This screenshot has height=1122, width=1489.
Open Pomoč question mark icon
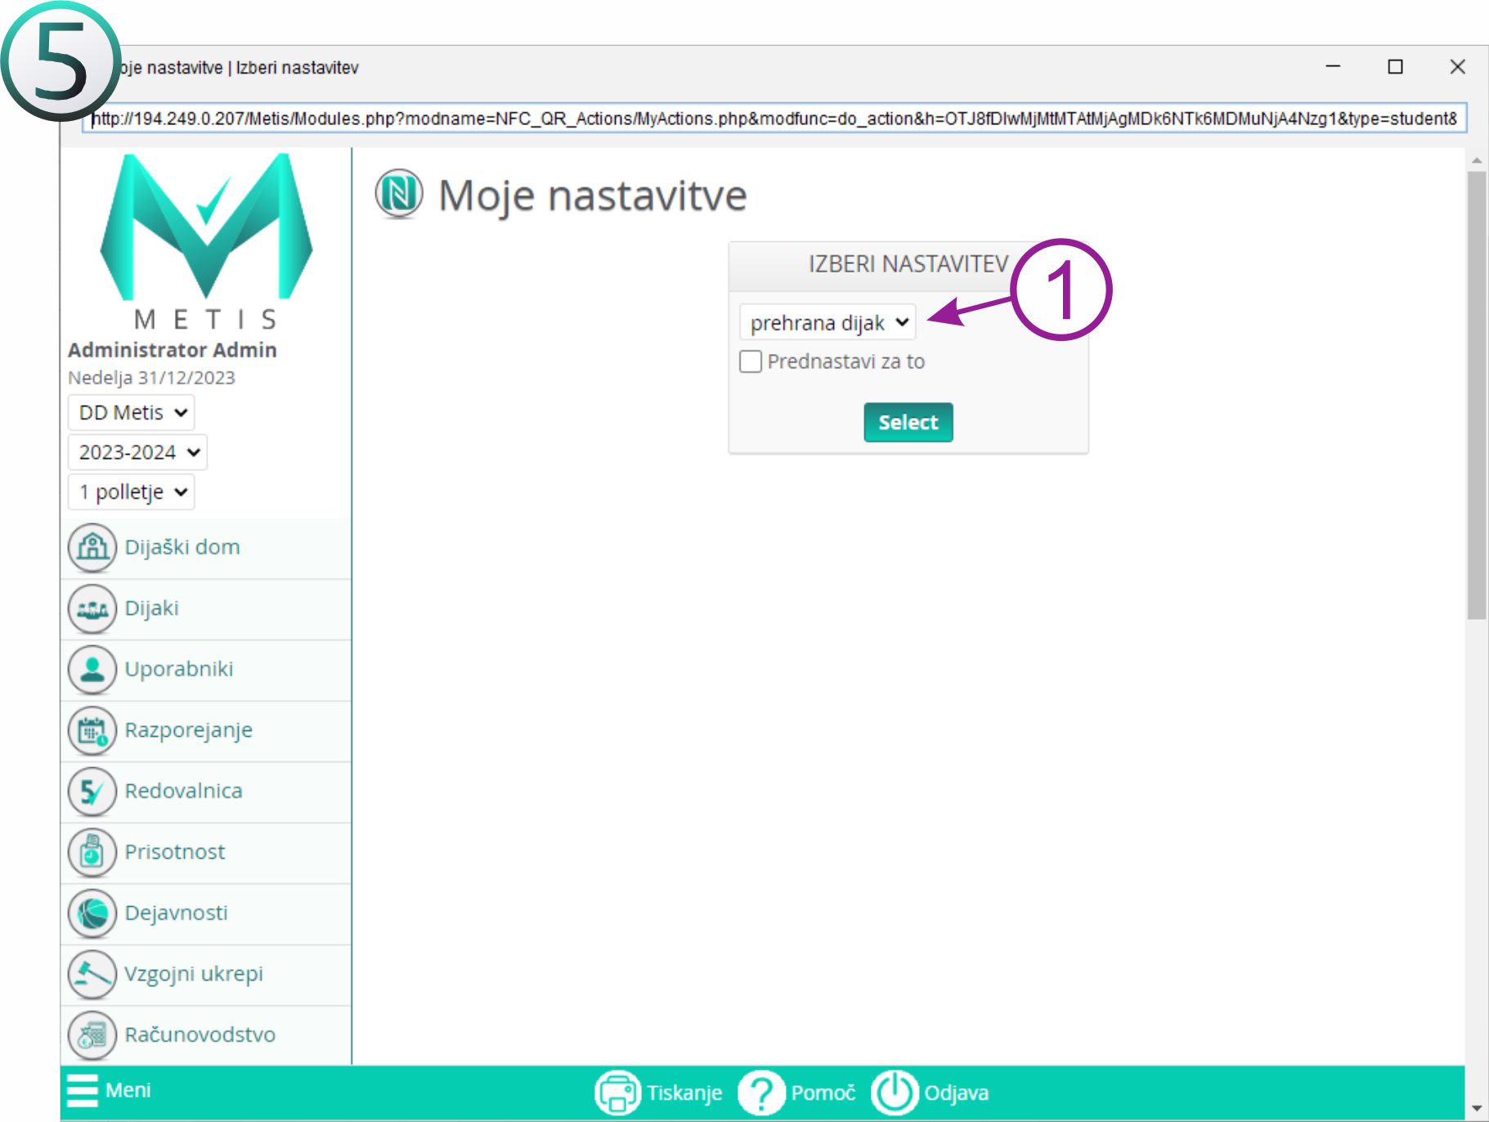(x=761, y=1093)
